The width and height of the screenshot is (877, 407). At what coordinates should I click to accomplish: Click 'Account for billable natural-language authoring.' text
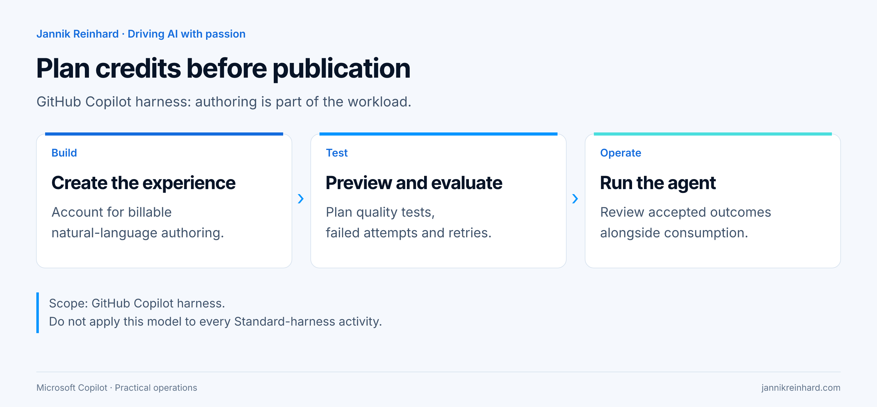(138, 223)
